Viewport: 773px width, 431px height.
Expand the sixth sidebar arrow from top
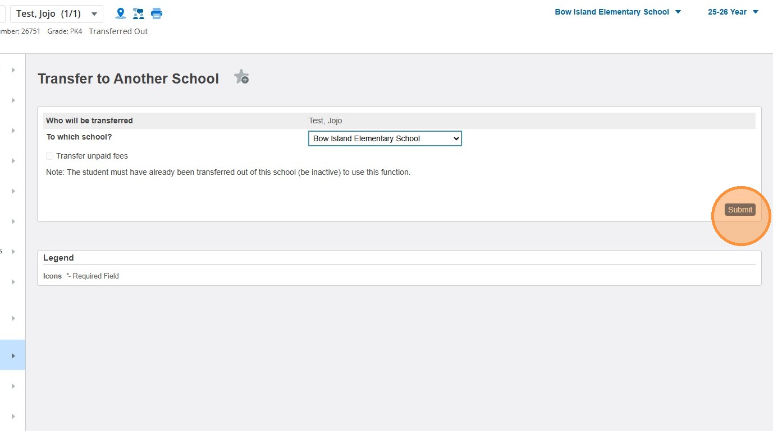tap(12, 221)
